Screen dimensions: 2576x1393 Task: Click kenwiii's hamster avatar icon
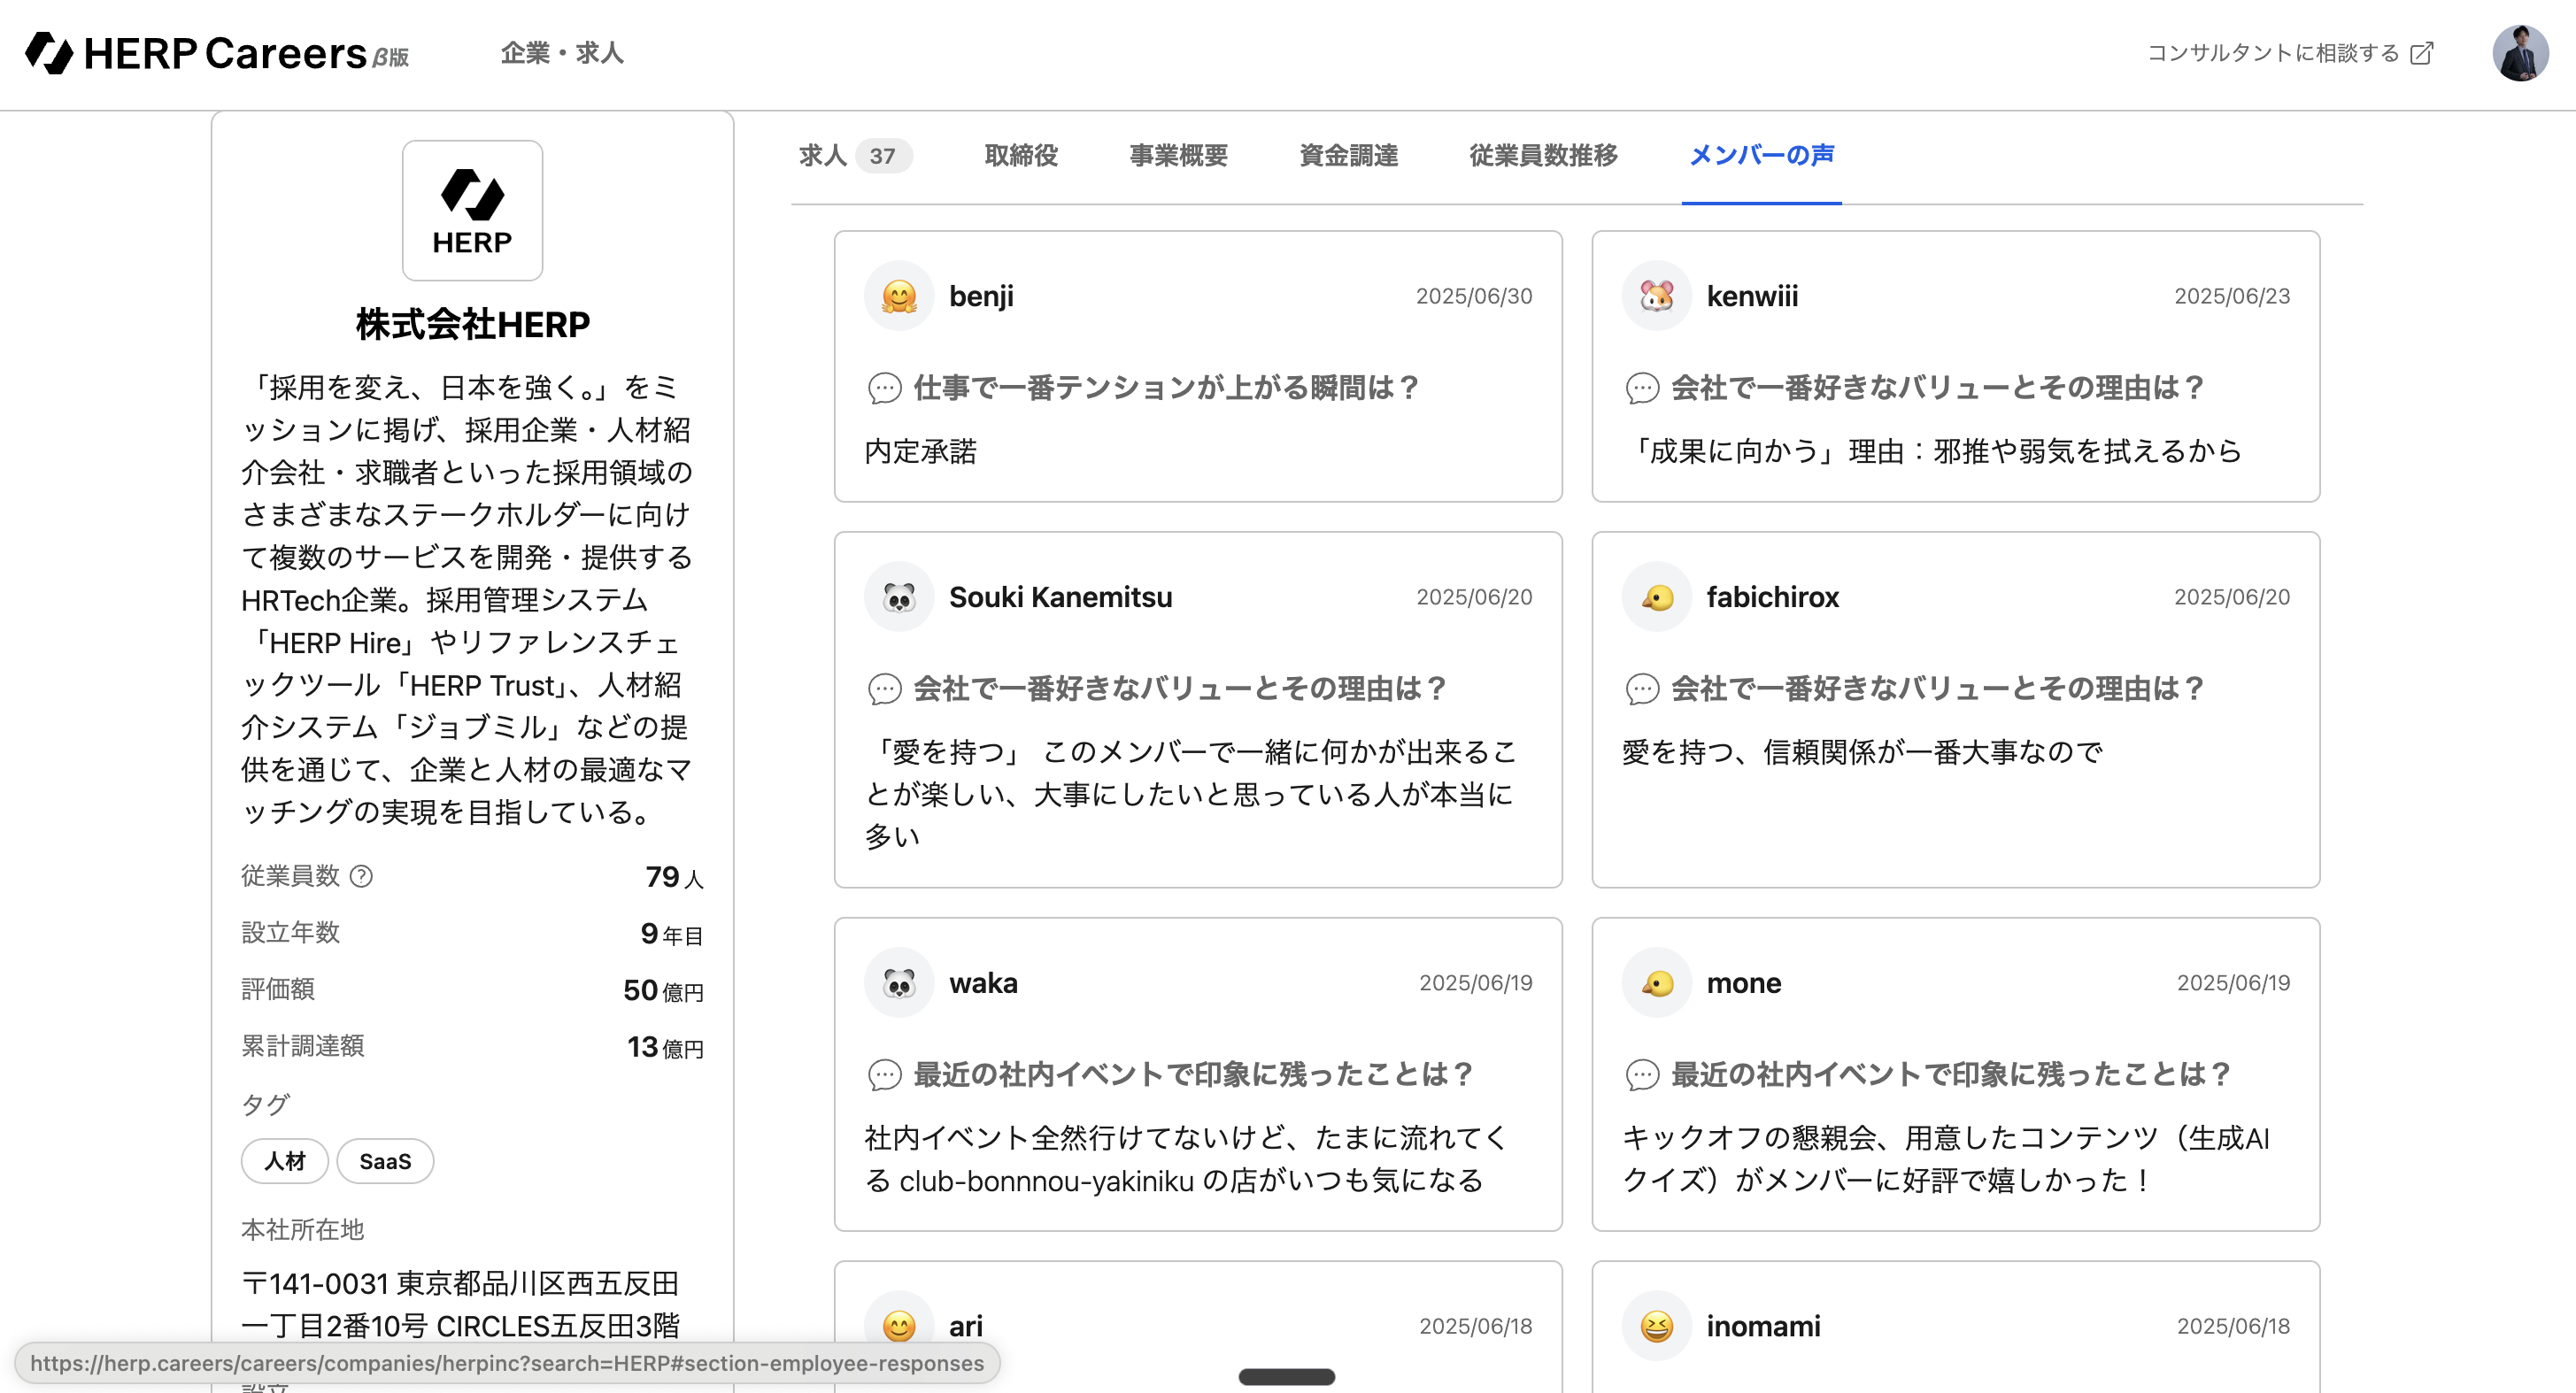pos(1656,297)
